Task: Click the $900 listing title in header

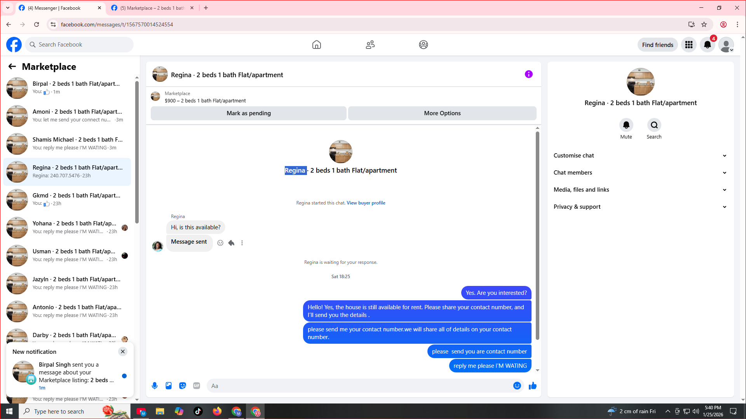Action: (x=205, y=101)
